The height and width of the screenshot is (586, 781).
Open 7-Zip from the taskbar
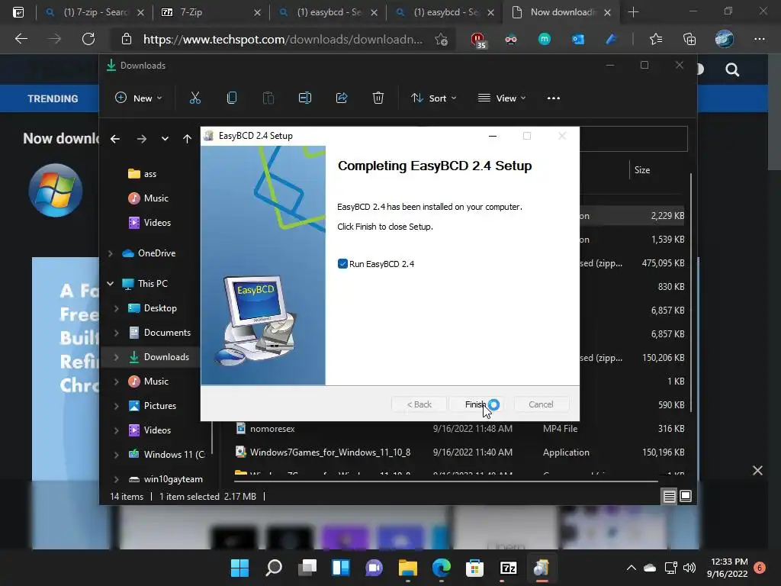[508, 568]
